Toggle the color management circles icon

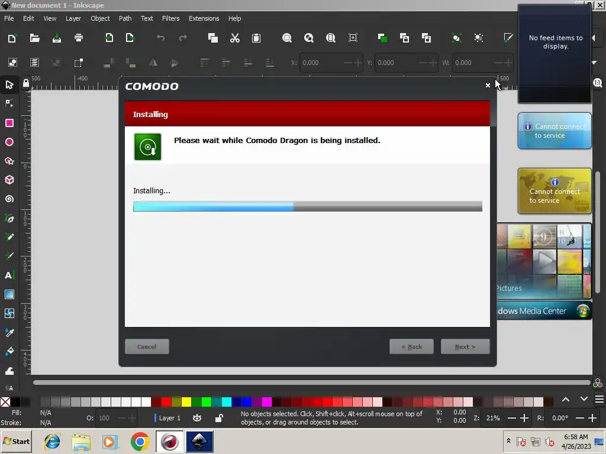[598, 382]
